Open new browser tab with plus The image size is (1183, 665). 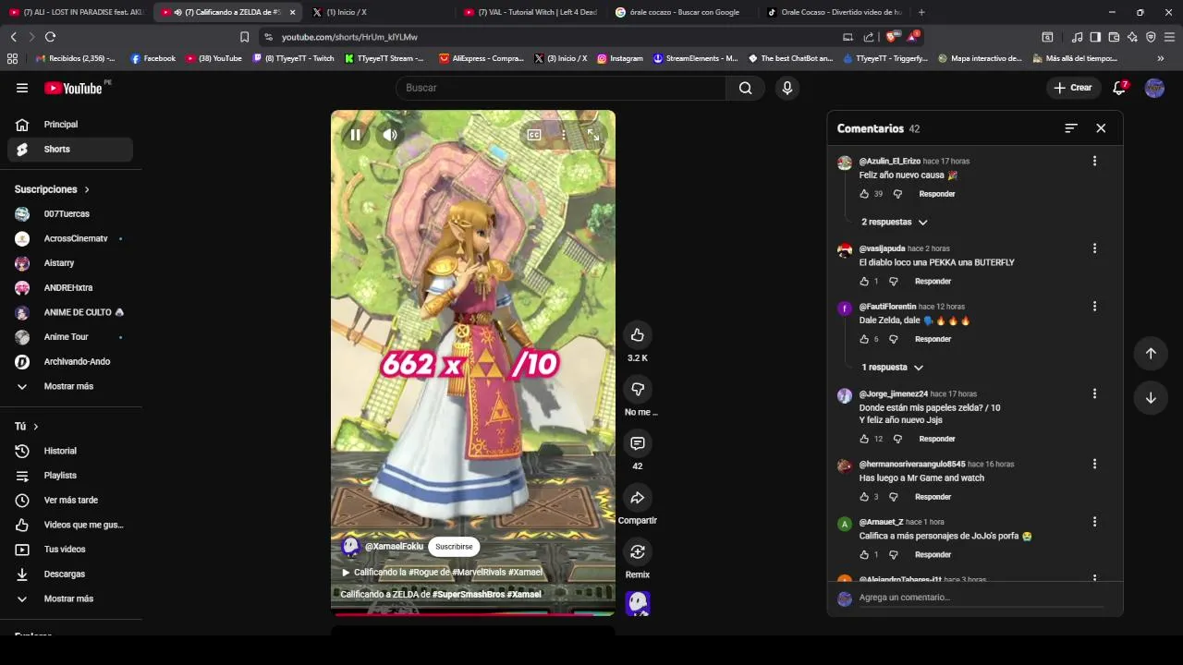click(x=921, y=12)
